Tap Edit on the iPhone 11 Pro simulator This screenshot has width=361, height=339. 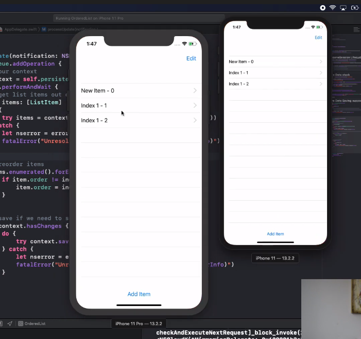191,58
